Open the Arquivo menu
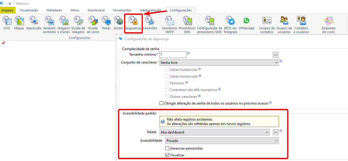Screen dimensions: 348x161 8,10
